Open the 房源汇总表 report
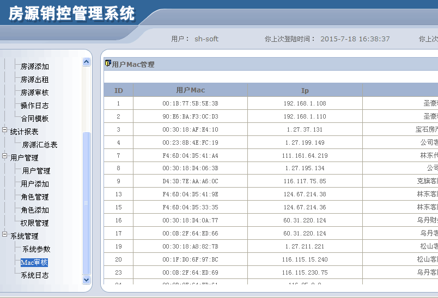The image size is (438, 298). click(x=39, y=145)
